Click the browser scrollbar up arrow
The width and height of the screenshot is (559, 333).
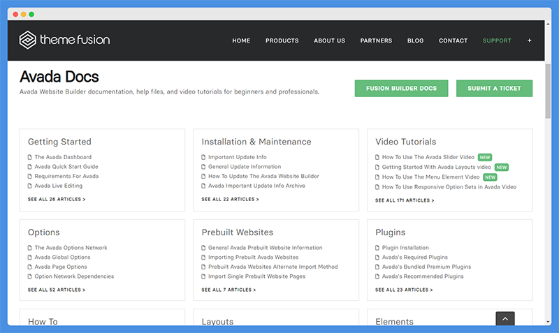coord(548,24)
